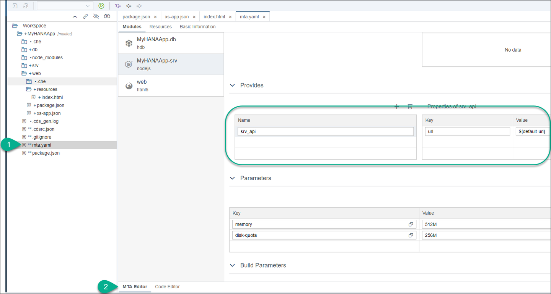Switch to the package.json editor tab
This screenshot has height=294, width=551.
click(136, 17)
